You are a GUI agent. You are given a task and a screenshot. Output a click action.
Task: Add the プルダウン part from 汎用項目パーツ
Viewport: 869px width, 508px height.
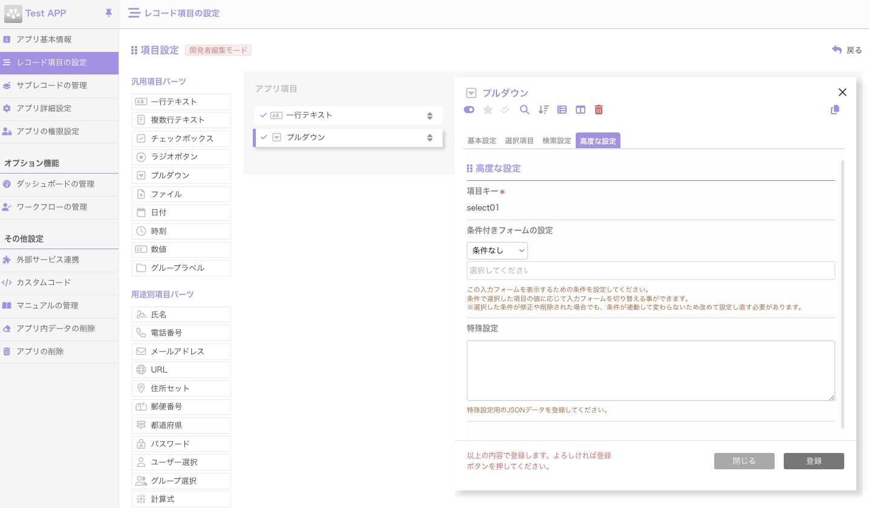pyautogui.click(x=181, y=175)
